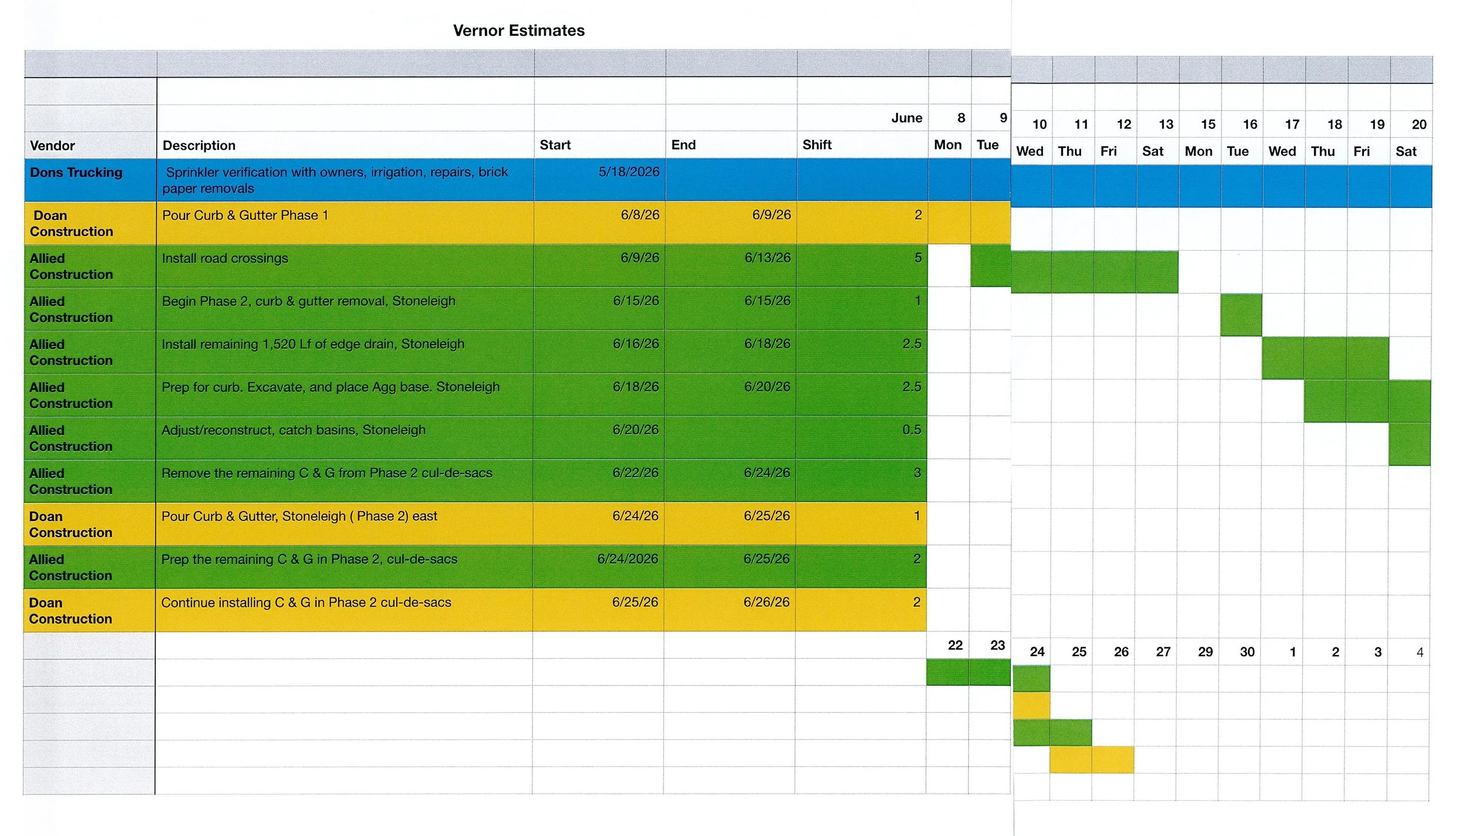Select the 'Vendor' column header

click(x=52, y=146)
